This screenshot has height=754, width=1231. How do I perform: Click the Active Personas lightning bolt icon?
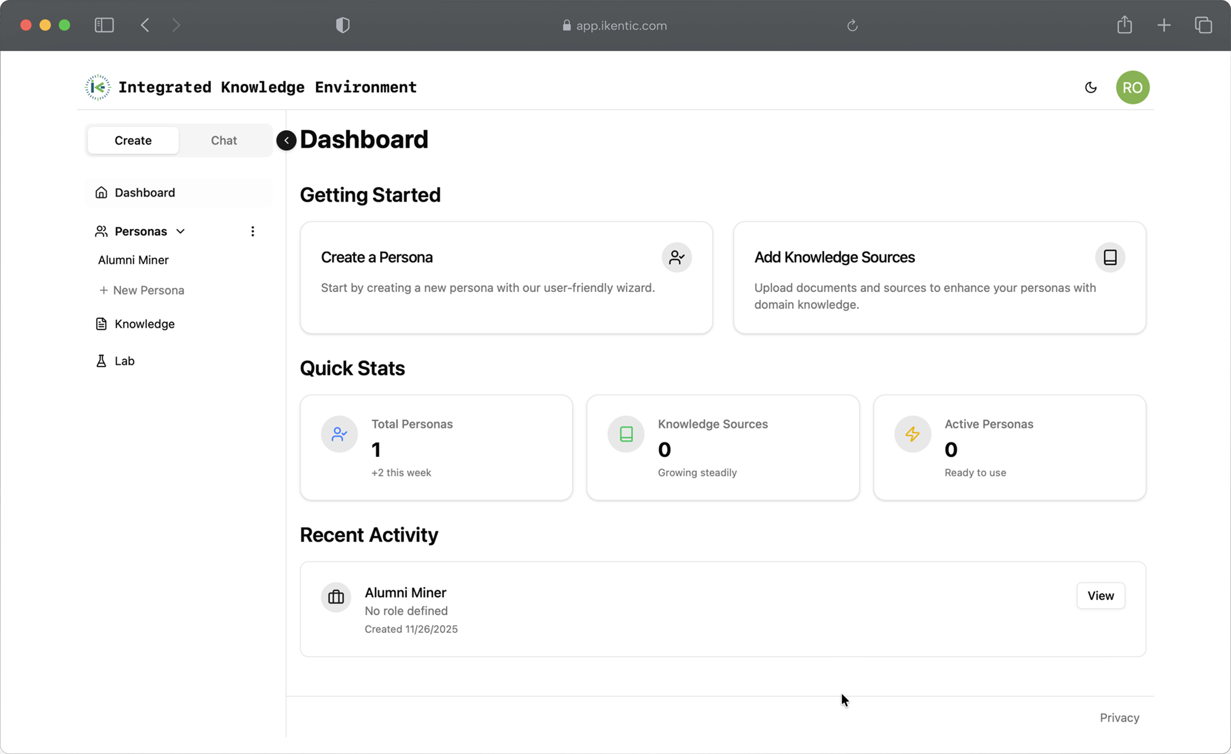[913, 434]
